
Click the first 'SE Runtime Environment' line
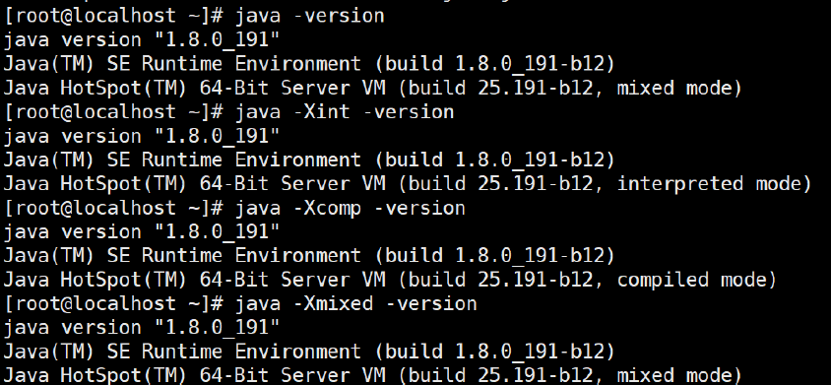point(309,64)
